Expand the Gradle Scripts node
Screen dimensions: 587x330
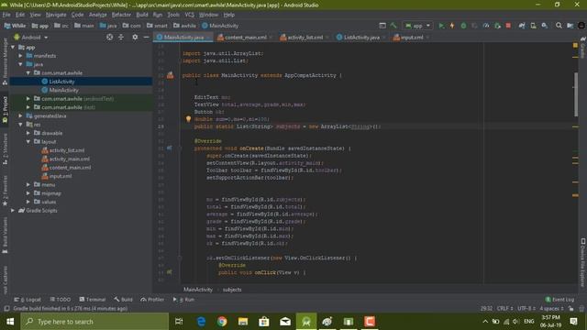point(13,210)
